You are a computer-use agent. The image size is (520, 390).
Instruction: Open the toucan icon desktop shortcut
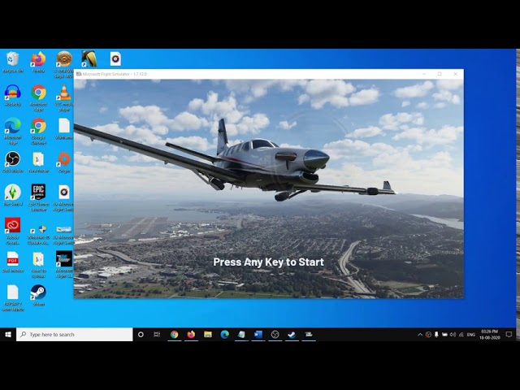pos(89,59)
